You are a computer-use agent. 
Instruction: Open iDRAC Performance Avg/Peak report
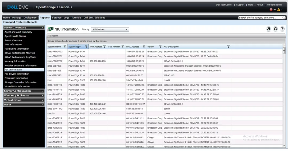20,57
